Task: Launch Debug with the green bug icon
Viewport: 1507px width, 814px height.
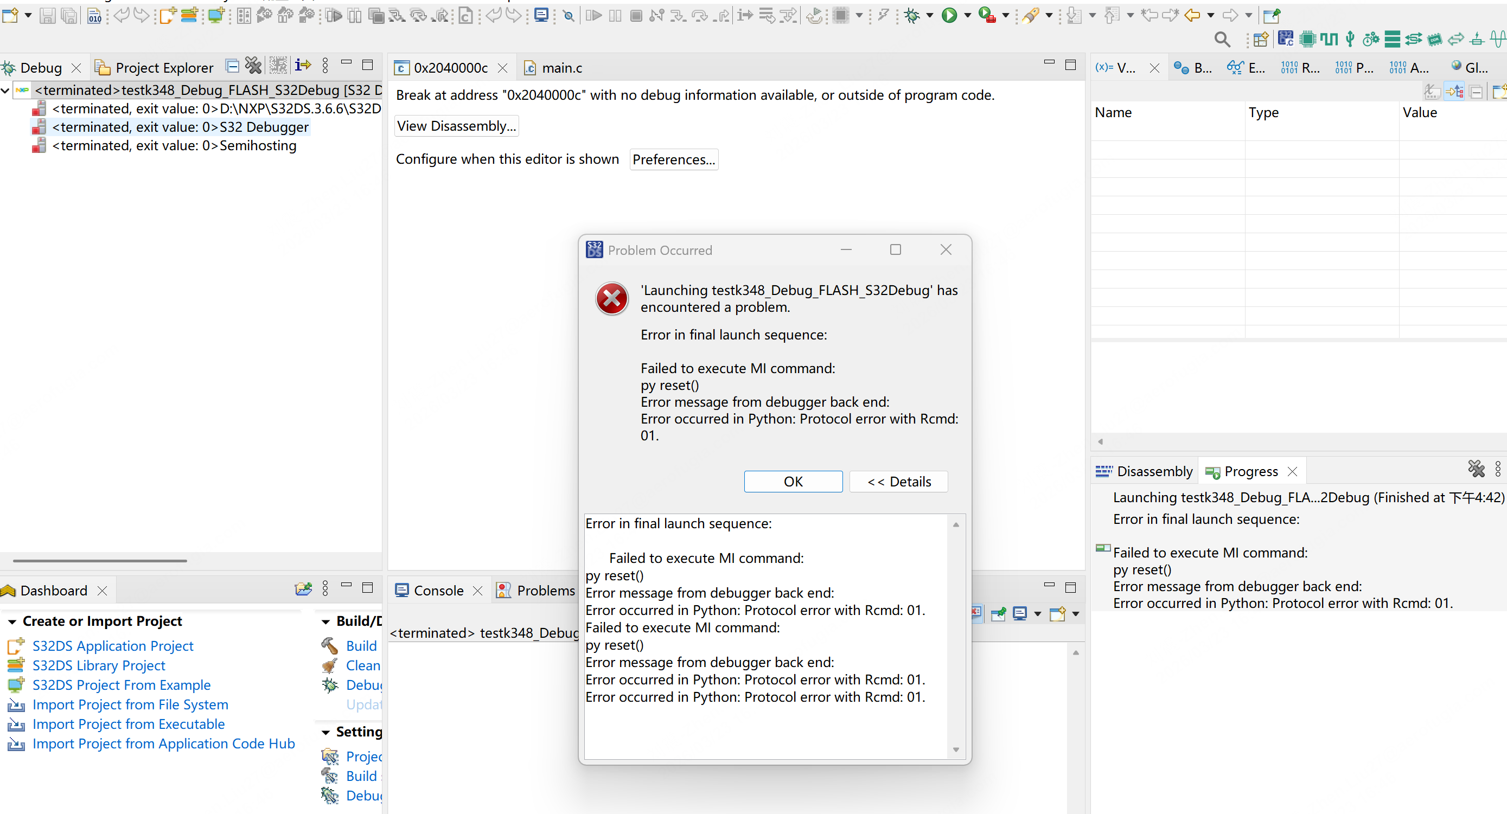Action: click(911, 16)
